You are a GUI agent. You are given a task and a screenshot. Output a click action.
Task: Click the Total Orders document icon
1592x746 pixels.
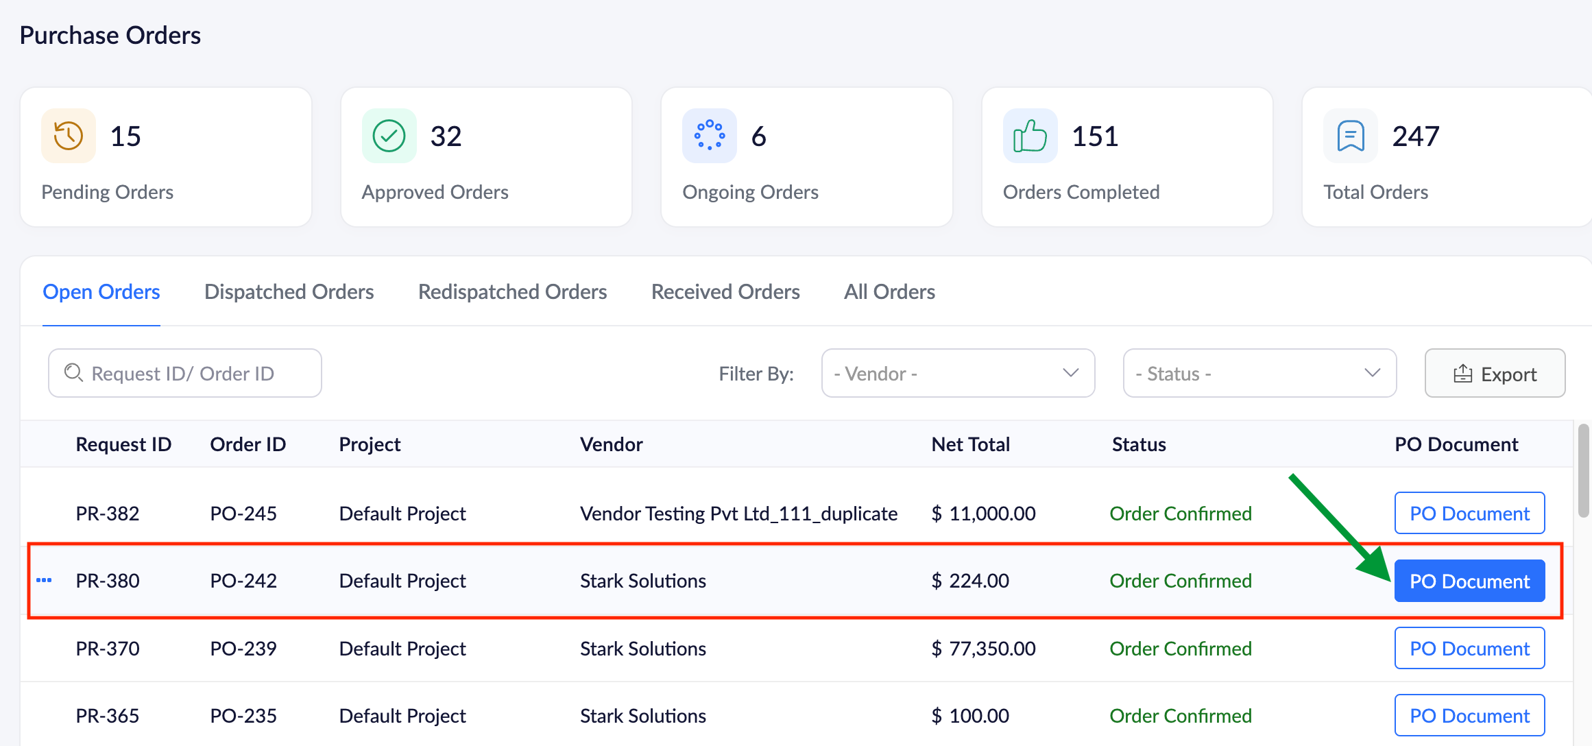point(1350,136)
